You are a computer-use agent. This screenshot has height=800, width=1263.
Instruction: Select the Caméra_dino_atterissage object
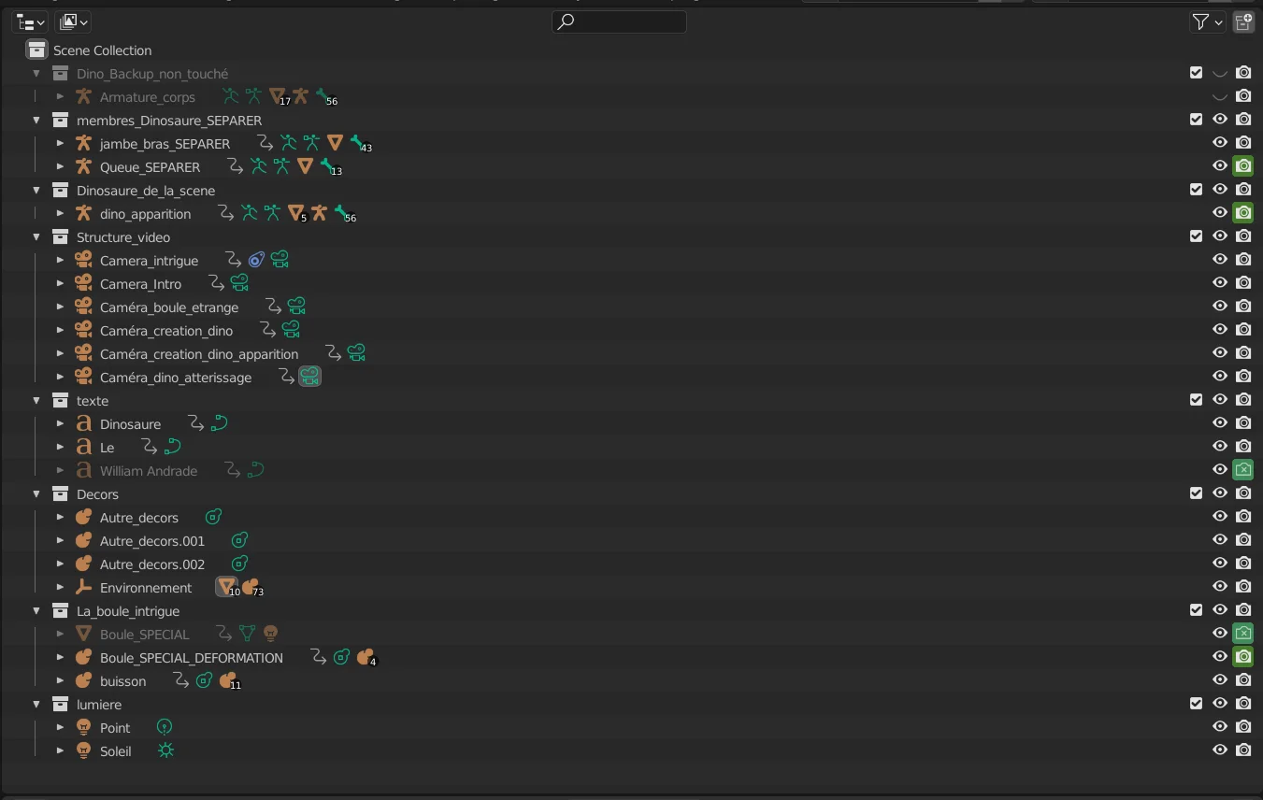175,378
